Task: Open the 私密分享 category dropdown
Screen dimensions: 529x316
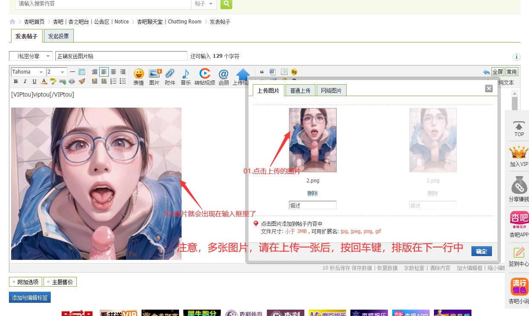Action: (x=31, y=56)
